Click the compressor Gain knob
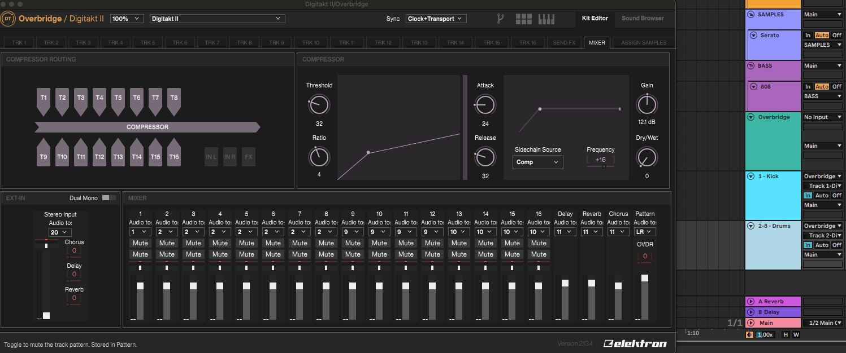 coord(647,104)
